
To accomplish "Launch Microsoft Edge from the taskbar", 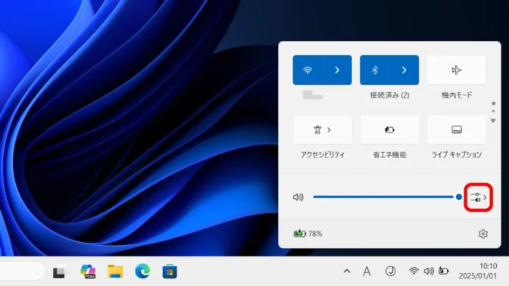I will (x=142, y=271).
